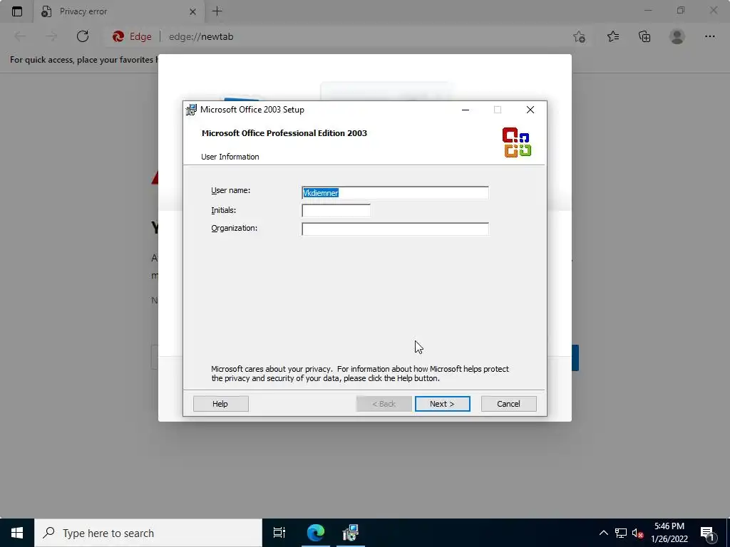Click the User name input field
Image resolution: width=730 pixels, height=547 pixels.
395,192
